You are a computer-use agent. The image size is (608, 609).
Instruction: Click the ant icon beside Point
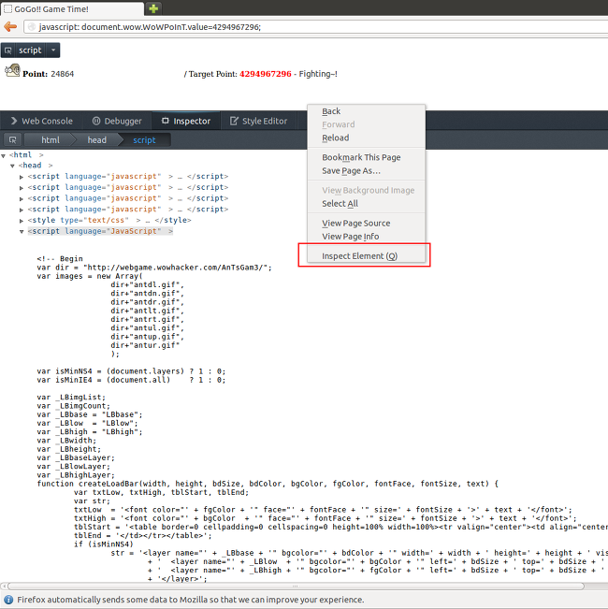click(x=12, y=71)
